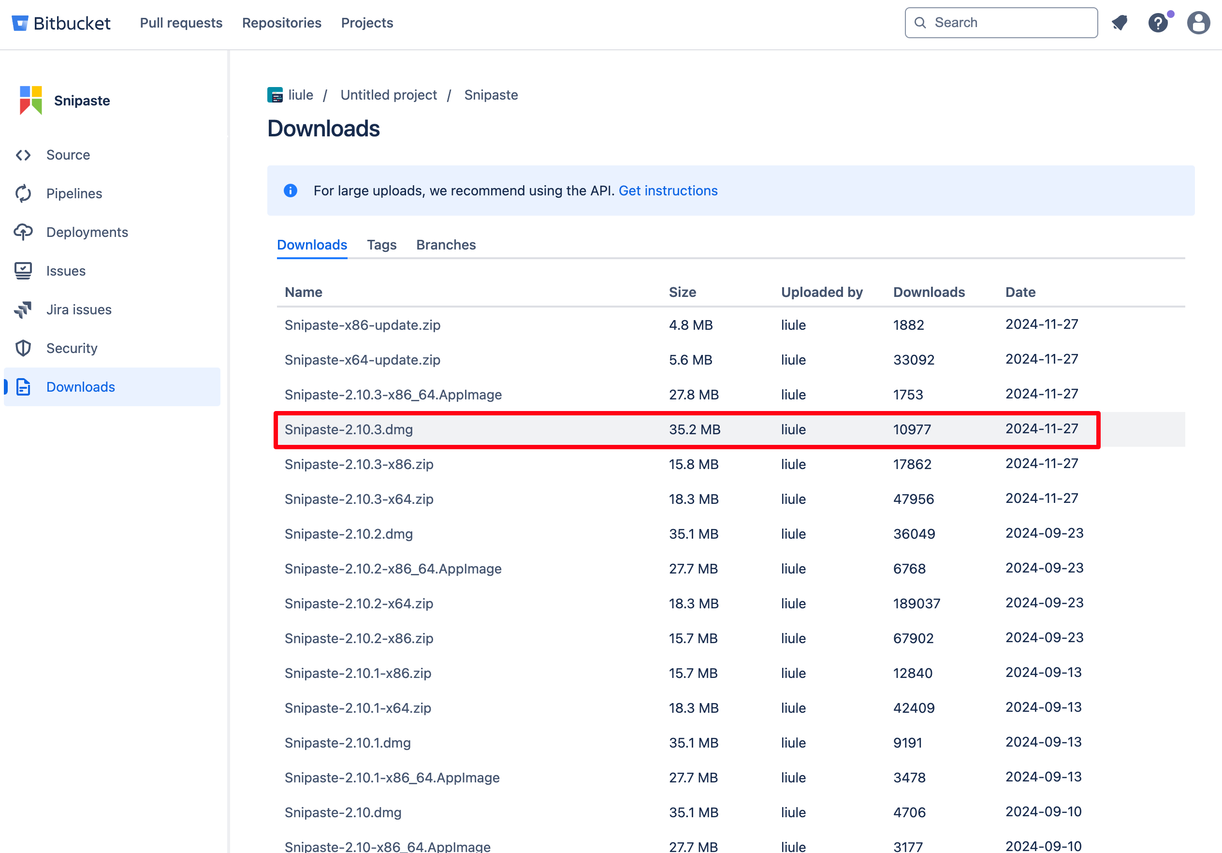This screenshot has height=853, width=1222.
Task: Download Snipaste-x64-update.zip
Action: (x=363, y=360)
